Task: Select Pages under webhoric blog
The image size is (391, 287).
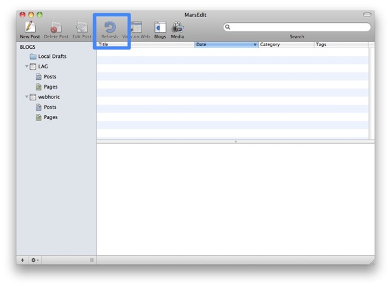Action: point(50,118)
